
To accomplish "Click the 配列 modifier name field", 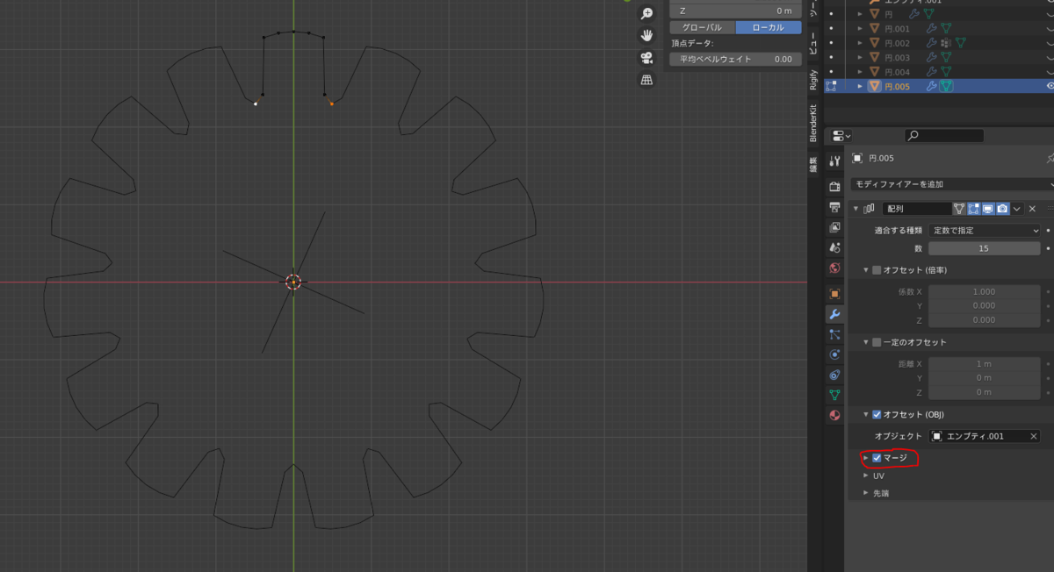I will pos(916,209).
